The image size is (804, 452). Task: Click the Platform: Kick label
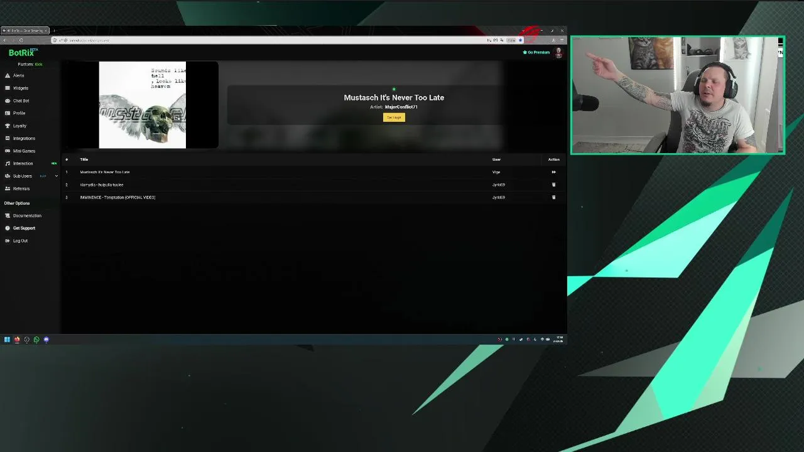click(x=30, y=64)
